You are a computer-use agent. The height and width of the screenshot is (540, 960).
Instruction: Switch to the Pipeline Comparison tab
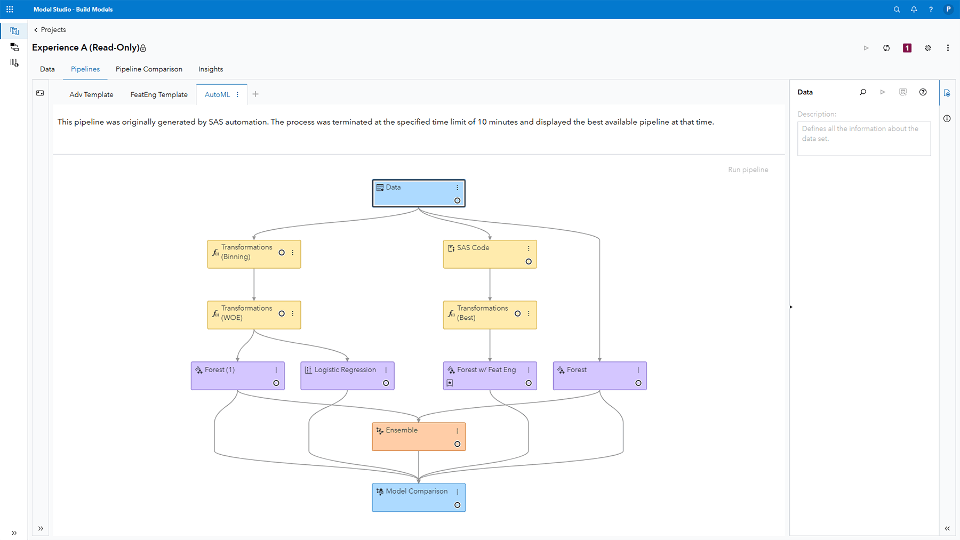pyautogui.click(x=149, y=69)
